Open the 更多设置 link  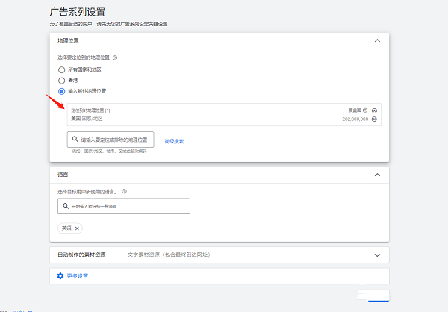77,276
